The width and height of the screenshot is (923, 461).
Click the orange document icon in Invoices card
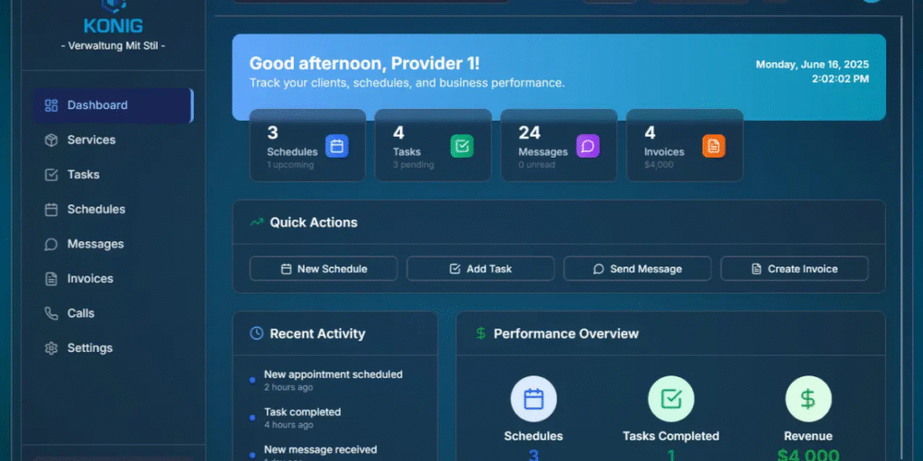click(x=713, y=146)
